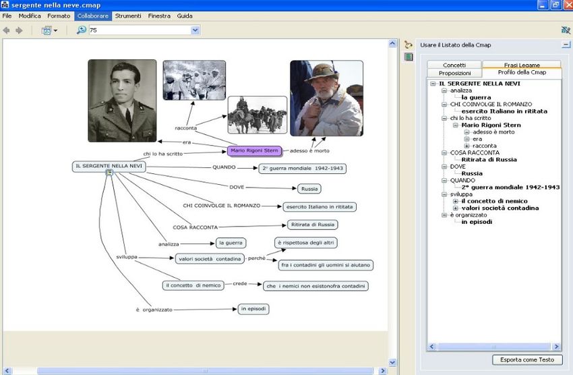The width and height of the screenshot is (573, 375).
Task: Expand 'il concetto di nemico' tree node
Action: pyautogui.click(x=456, y=201)
